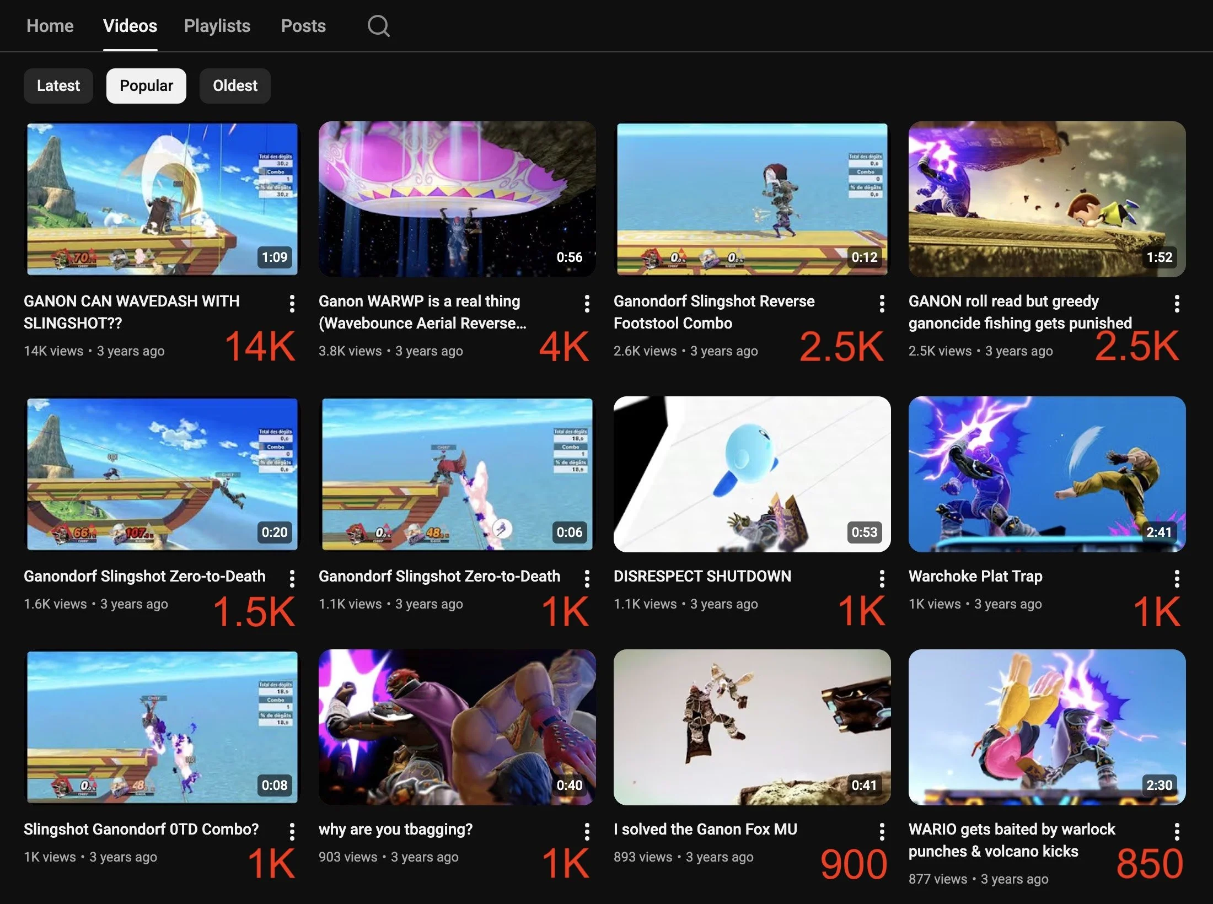The width and height of the screenshot is (1213, 904).
Task: Open options menu for DISRESPECT SHUTDOWN video
Action: [x=882, y=578]
